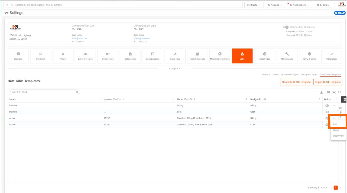
Task: Open the Settings button in top bar
Action: 322,5
